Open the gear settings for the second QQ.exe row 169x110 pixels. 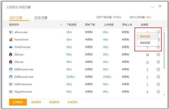[158, 62]
